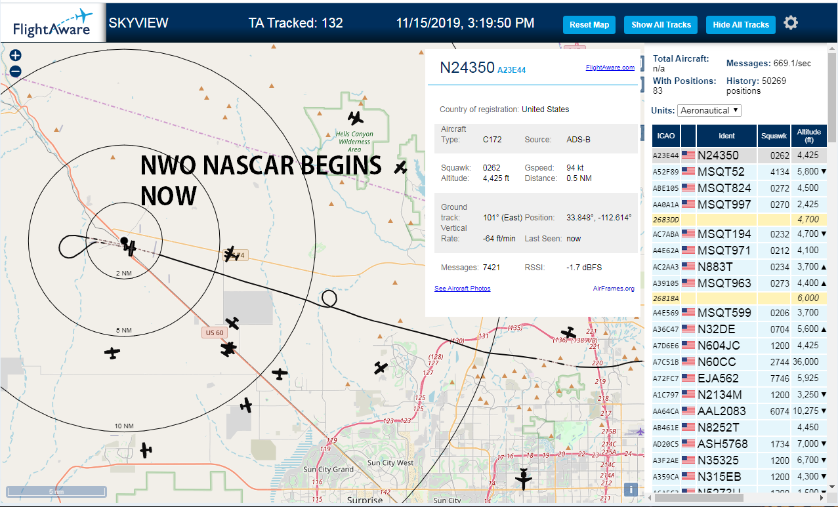Image resolution: width=838 pixels, height=507 pixels.
Task: Click the Reset Map button
Action: coord(589,25)
